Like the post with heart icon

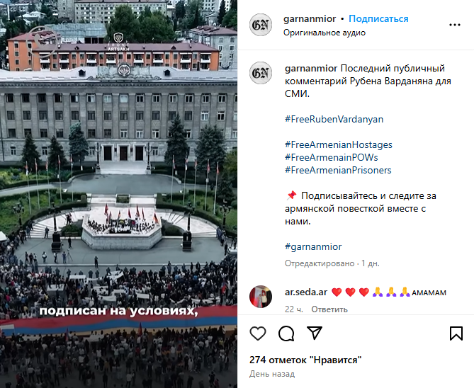click(x=258, y=333)
